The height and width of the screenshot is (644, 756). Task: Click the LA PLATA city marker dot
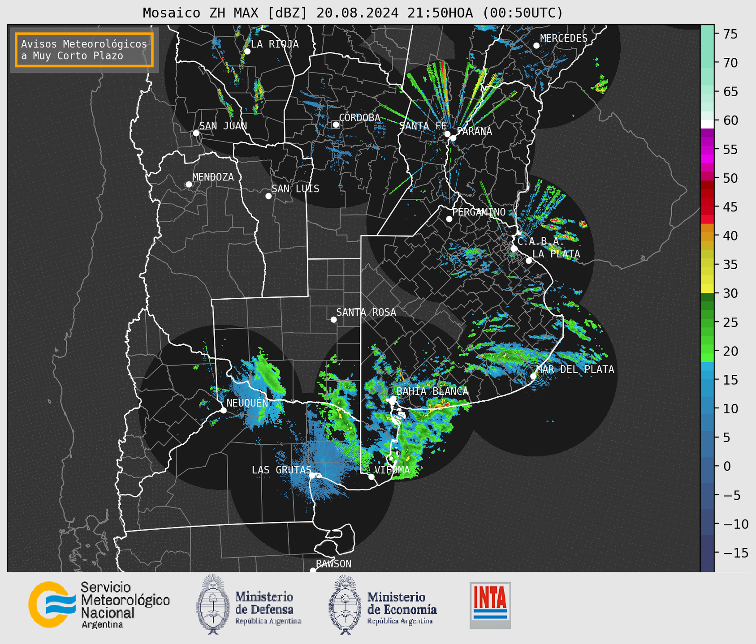pos(529,261)
